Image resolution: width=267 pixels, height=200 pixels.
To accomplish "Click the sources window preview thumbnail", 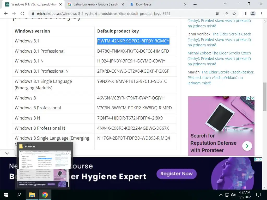I will pyautogui.click(x=45, y=169).
